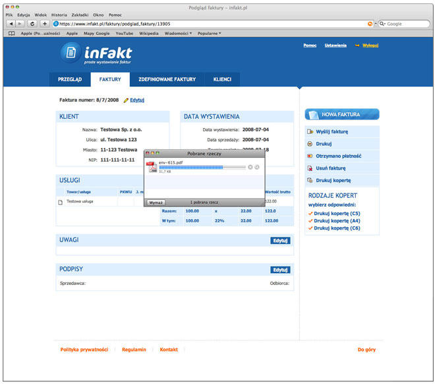Image resolution: width=435 pixels, height=384 pixels.
Task: Open the Ustawienia link
Action: coord(335,46)
